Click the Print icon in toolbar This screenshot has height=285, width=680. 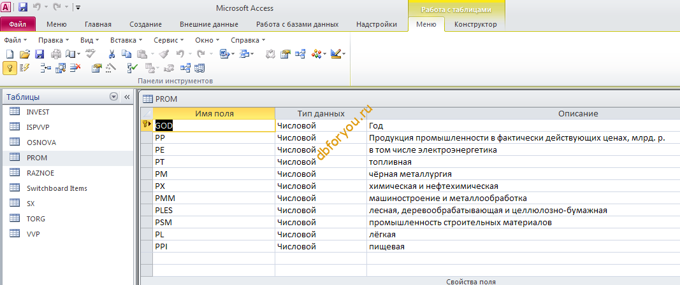pos(56,54)
